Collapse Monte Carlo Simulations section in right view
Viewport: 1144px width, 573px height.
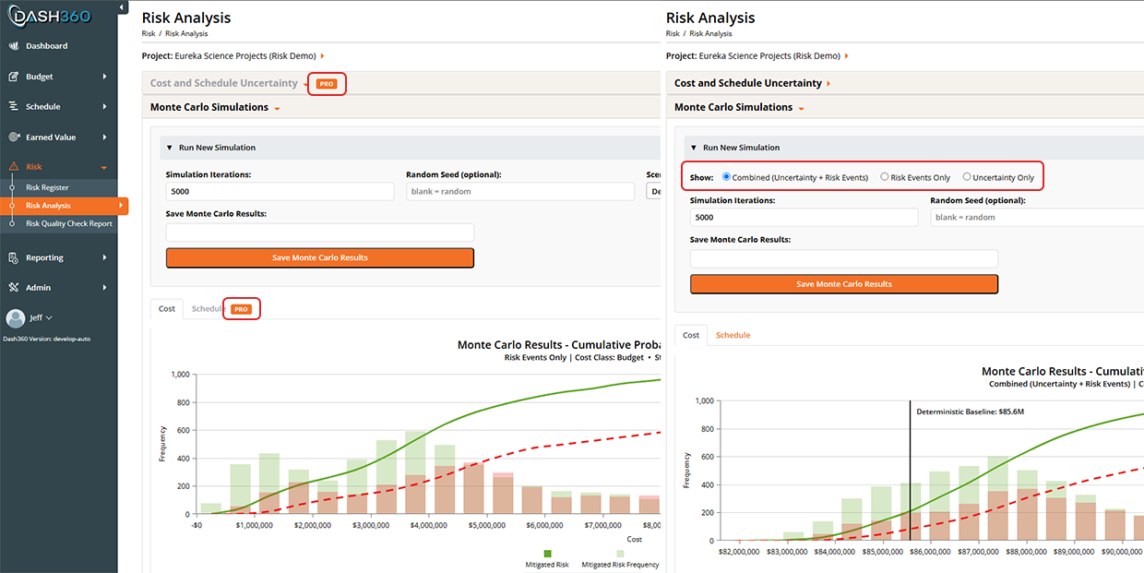(x=801, y=108)
